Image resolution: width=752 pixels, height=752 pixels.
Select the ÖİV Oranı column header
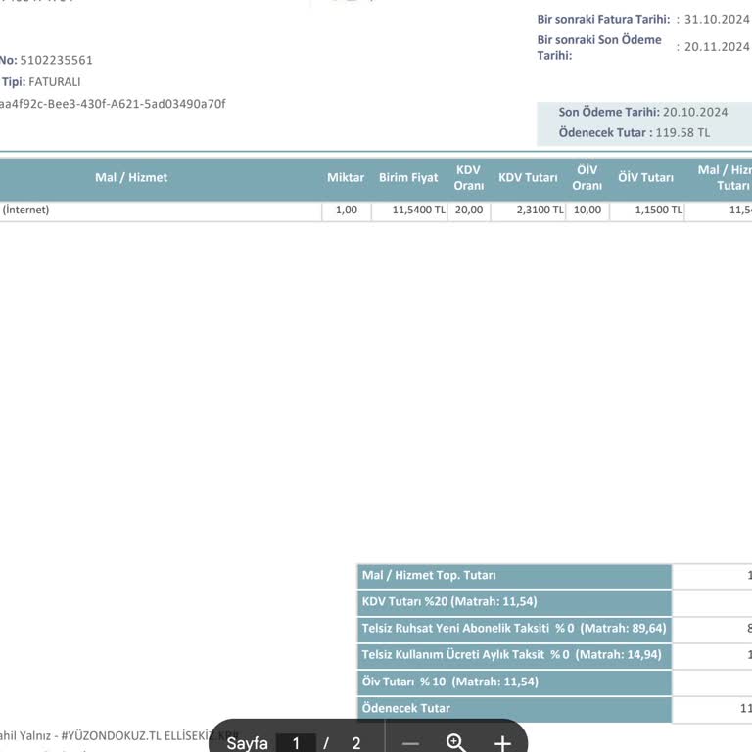(x=587, y=177)
